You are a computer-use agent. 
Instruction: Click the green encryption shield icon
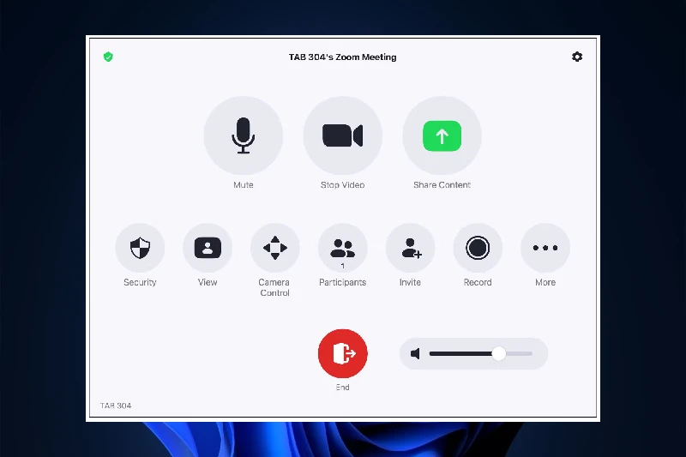(108, 57)
